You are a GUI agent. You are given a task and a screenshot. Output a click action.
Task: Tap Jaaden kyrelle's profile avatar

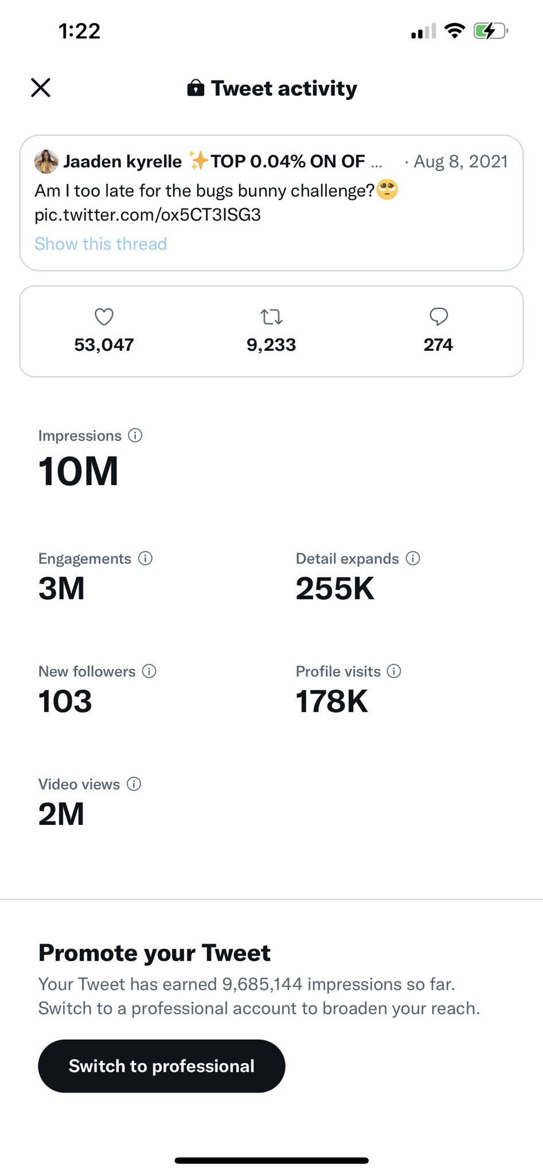pos(46,162)
